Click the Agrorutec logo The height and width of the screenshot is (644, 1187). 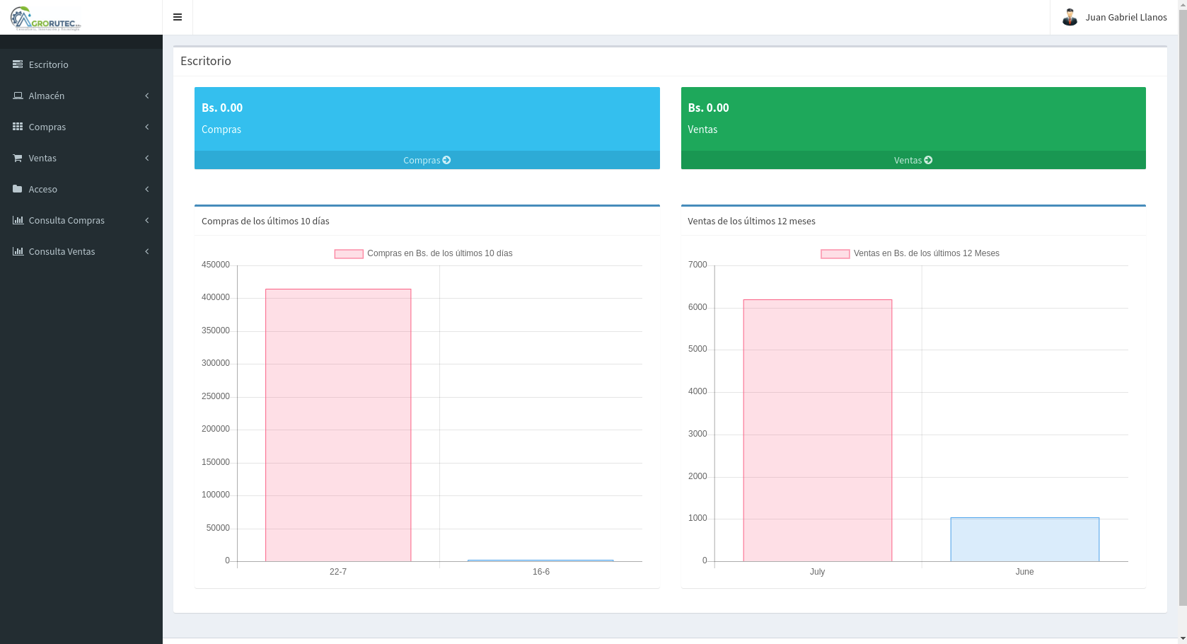pos(46,18)
